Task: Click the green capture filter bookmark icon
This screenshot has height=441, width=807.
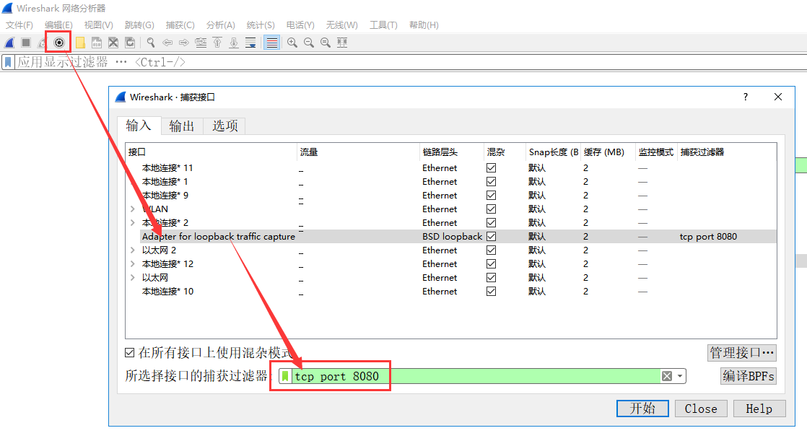Action: (x=285, y=376)
